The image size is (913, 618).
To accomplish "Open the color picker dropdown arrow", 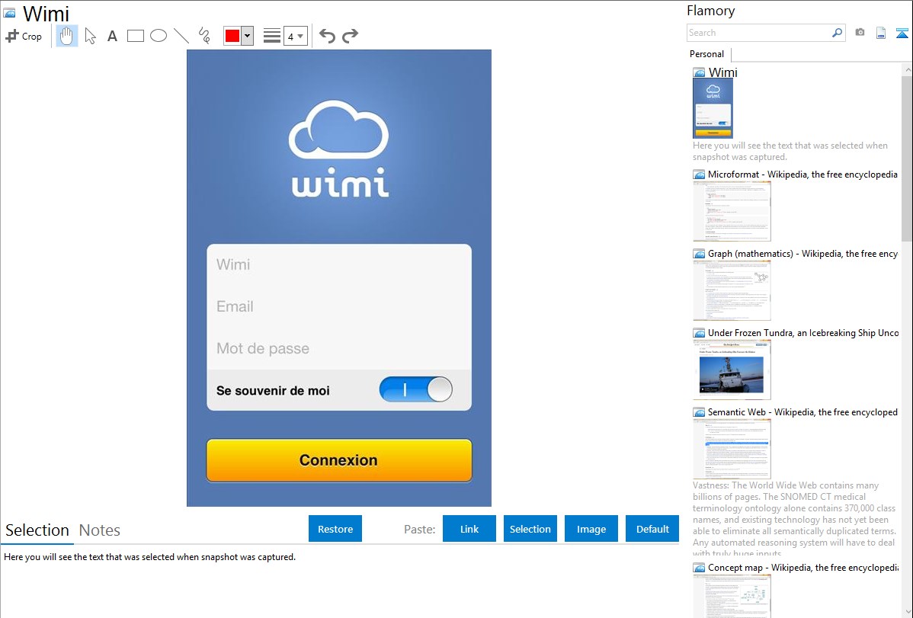I will [x=248, y=36].
